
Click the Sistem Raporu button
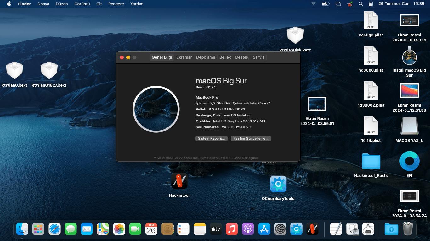pyautogui.click(x=211, y=138)
